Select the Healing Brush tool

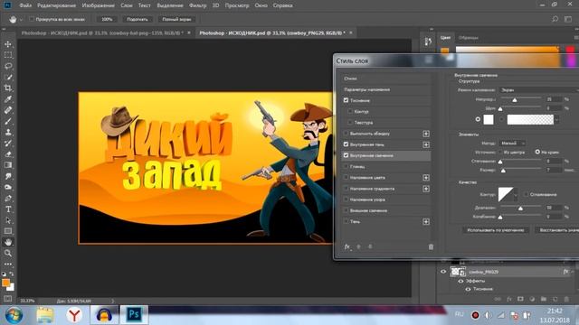click(x=8, y=110)
